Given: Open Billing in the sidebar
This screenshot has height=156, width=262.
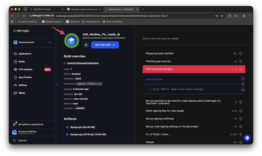Looking at the screenshot, I should [19, 93].
